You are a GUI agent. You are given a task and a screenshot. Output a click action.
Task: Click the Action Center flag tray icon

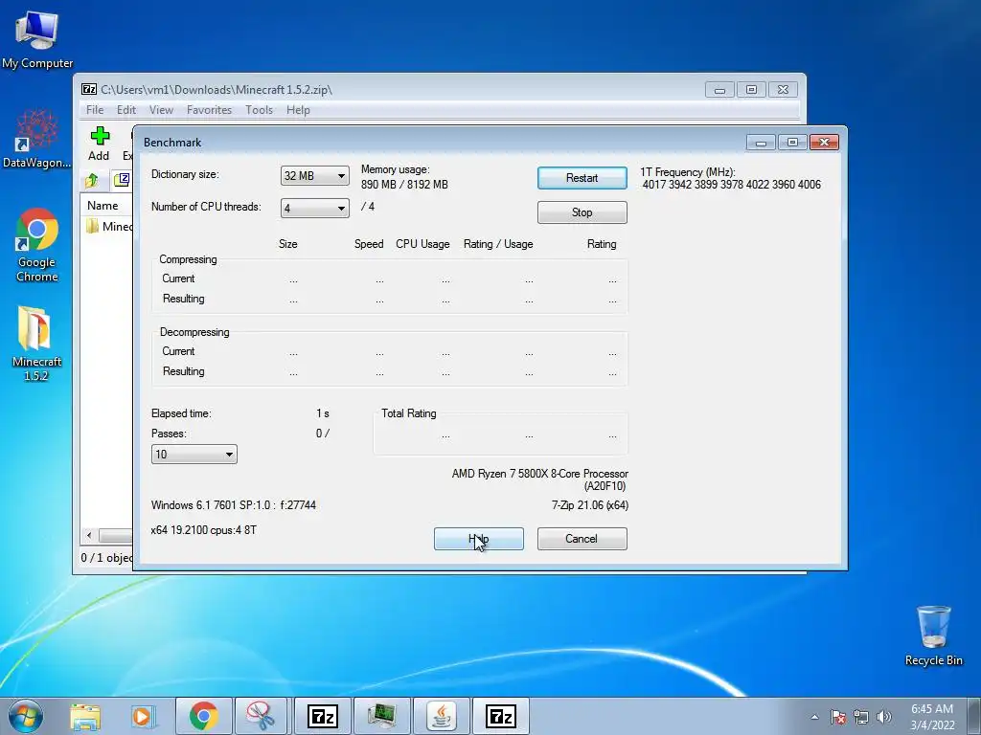pyautogui.click(x=838, y=717)
